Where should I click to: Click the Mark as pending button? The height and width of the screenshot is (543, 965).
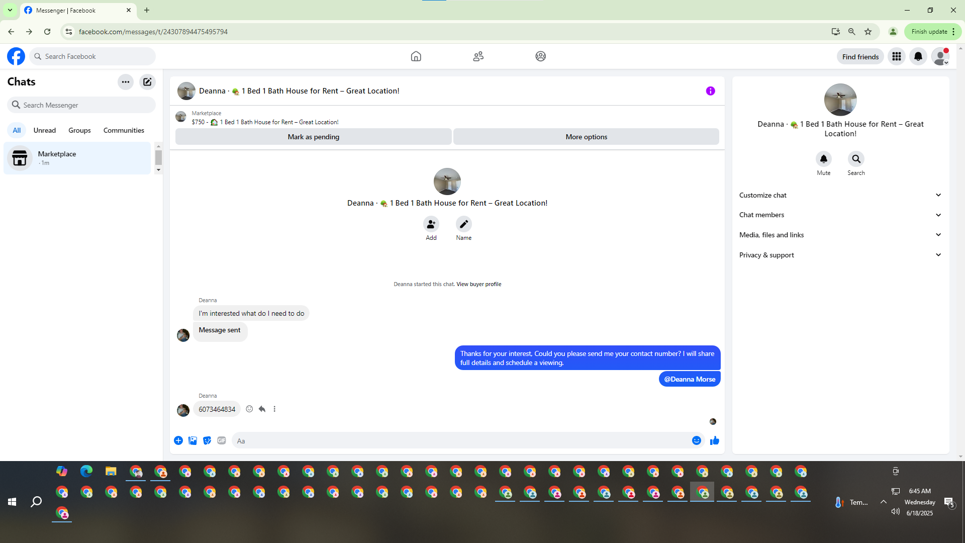point(314,137)
